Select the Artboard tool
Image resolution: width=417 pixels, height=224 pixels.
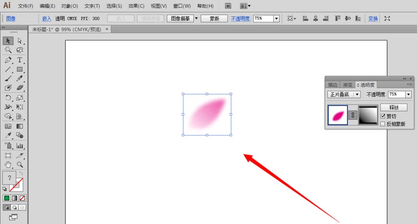point(8,155)
